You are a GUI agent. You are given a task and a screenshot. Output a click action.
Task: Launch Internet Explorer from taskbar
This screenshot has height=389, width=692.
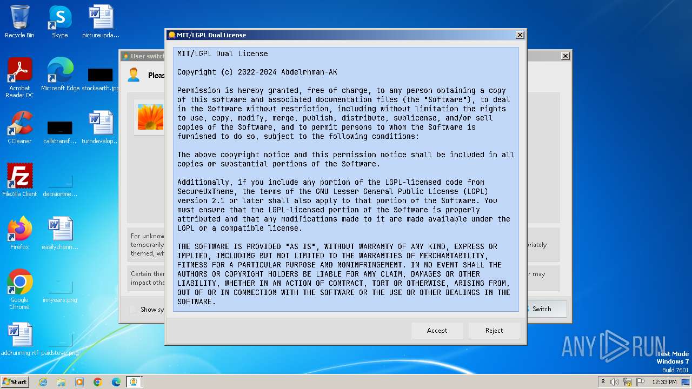[x=43, y=382]
